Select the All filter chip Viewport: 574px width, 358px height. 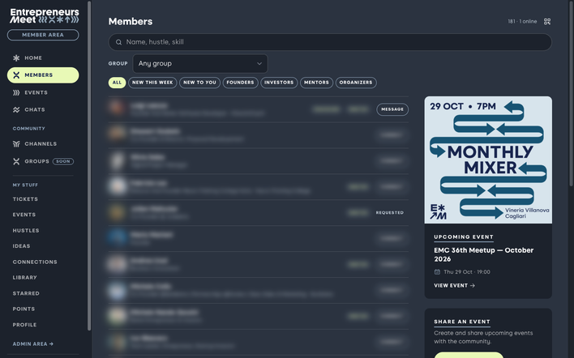[117, 83]
